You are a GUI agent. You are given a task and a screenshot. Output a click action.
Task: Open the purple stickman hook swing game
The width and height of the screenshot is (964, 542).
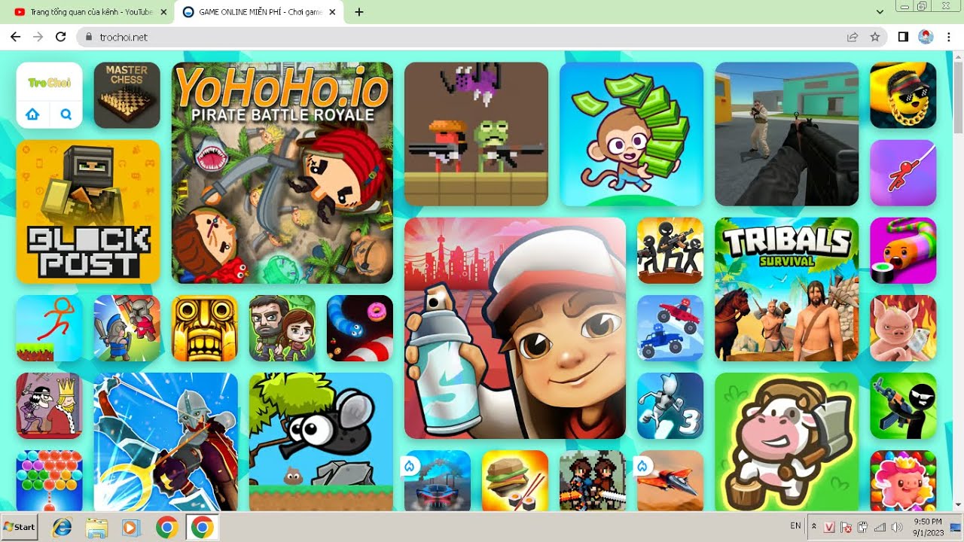pyautogui.click(x=903, y=173)
